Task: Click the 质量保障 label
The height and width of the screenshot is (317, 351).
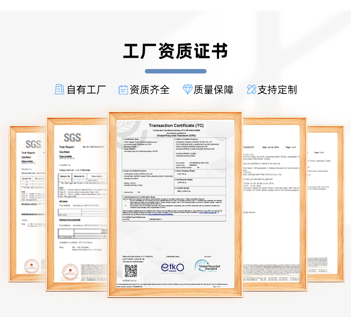Action: coord(213,90)
